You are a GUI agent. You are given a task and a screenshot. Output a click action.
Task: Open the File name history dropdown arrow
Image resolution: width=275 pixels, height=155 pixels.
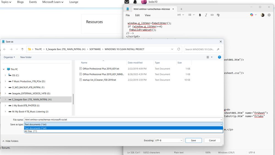[x=221, y=120]
